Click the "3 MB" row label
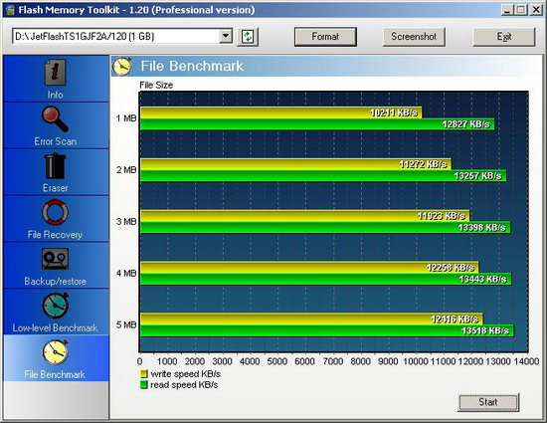 126,222
